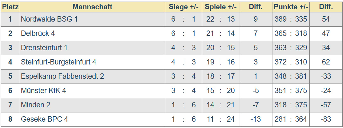Viewport: 343px width, 128px height.
Task: Select team Nordwalde BSG 1
Action: (x=49, y=19)
